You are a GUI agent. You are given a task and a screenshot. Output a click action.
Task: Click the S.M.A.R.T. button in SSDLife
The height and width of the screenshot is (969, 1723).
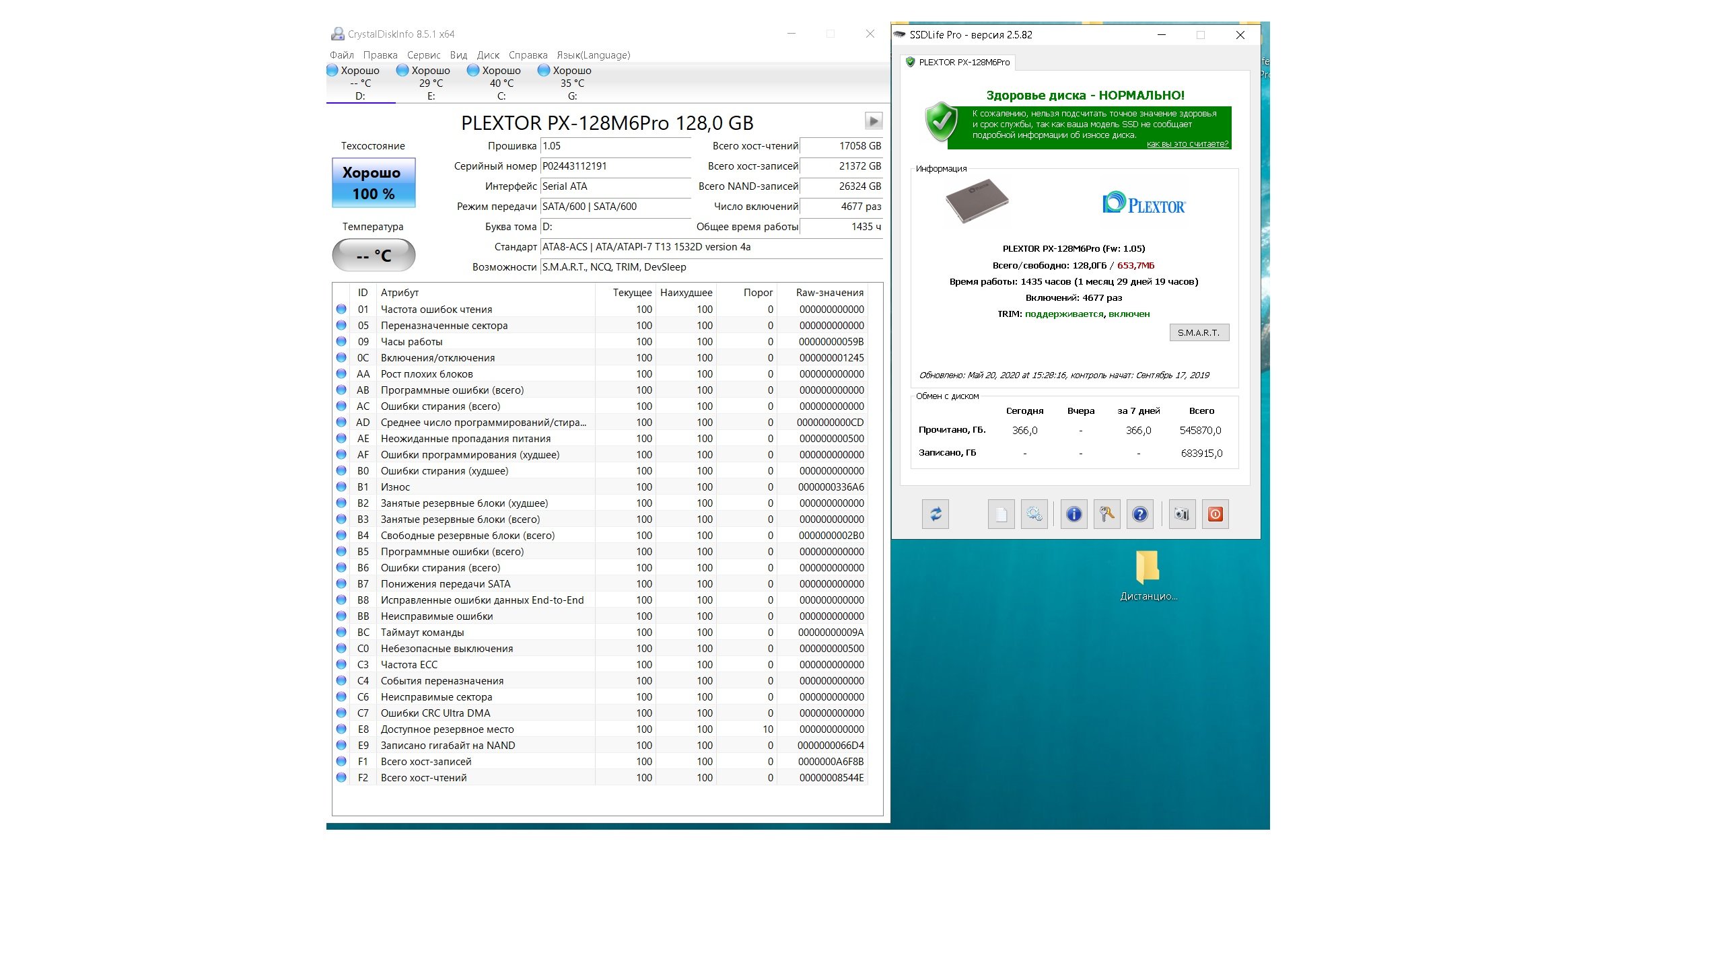(1199, 332)
